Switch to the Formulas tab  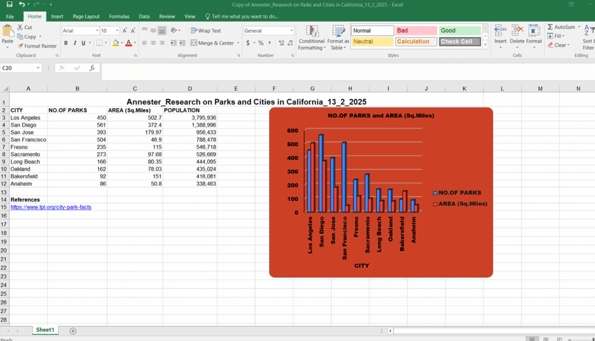[x=119, y=16]
